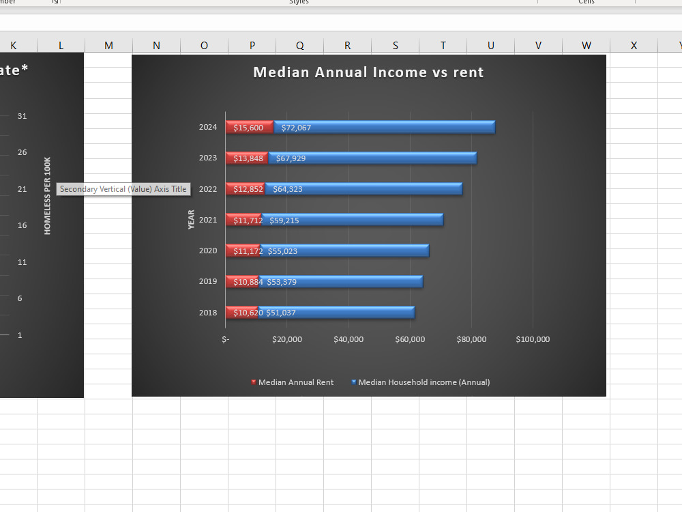Image resolution: width=682 pixels, height=512 pixels.
Task: Select HOMELESS PER 100K axis title
Action: [48, 196]
